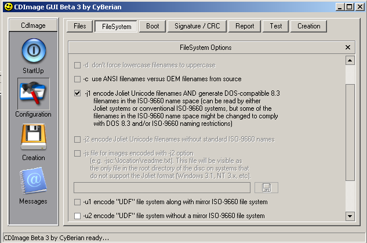Screen dimensions: 367x243
Task: Switch to the Report tab
Action: tap(245, 26)
